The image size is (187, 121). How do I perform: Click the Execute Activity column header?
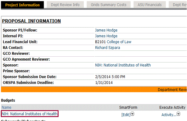tap(172, 107)
